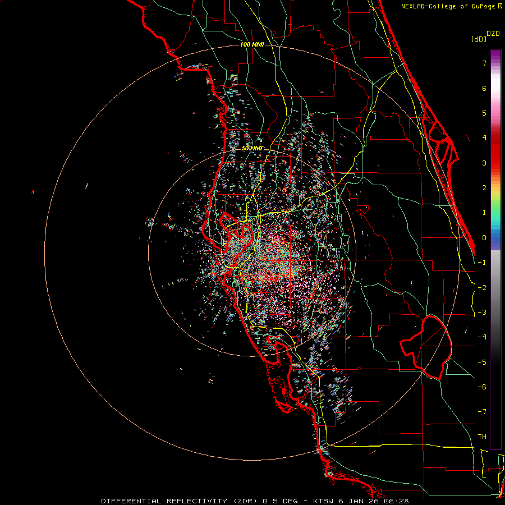Click the (ZDR) text in caption
Screen dimensions: 505x505
pos(245,501)
